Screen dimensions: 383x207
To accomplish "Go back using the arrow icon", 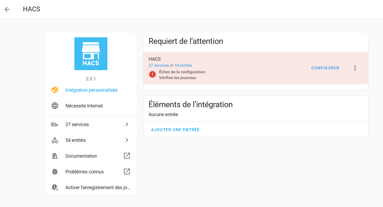I will (7, 9).
